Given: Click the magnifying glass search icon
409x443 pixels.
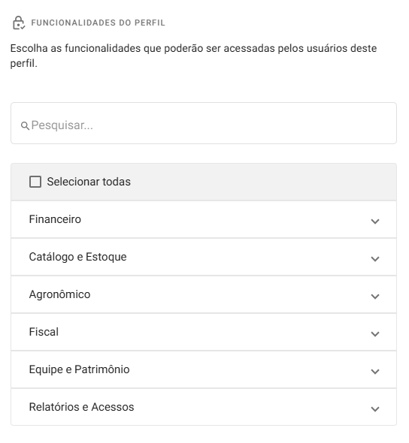Looking at the screenshot, I should click(25, 125).
